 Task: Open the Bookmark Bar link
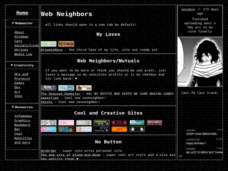(22, 127)
